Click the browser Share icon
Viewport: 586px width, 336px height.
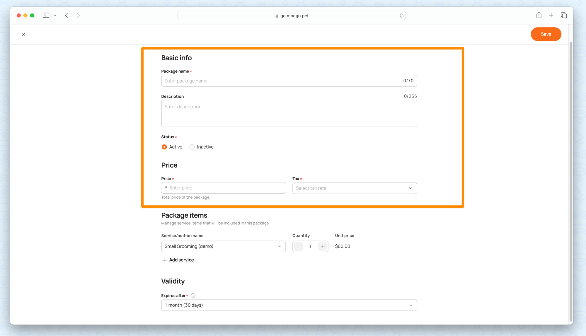(539, 15)
